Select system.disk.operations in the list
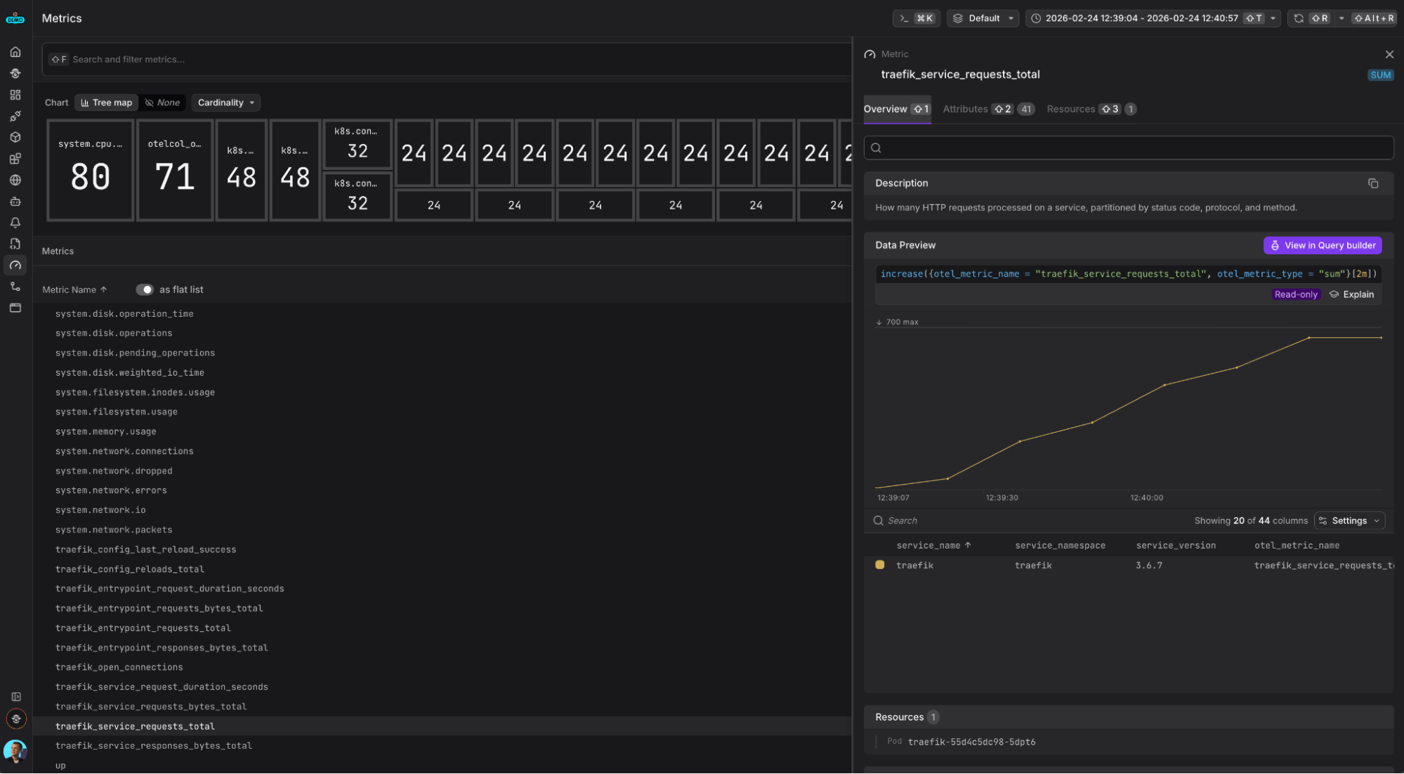 [113, 334]
